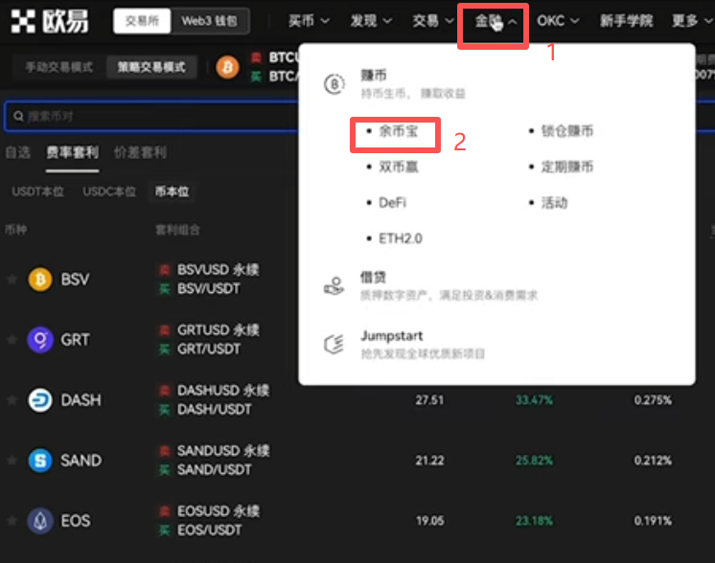
Task: Click the SAND/USDT pair
Action: [214, 470]
